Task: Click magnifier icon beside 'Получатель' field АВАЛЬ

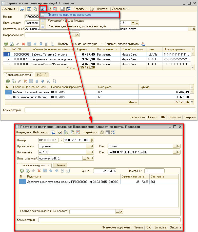Action: (x=92, y=152)
